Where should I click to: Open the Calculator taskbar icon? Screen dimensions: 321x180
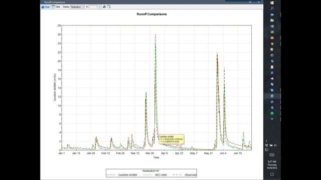click(272, 67)
